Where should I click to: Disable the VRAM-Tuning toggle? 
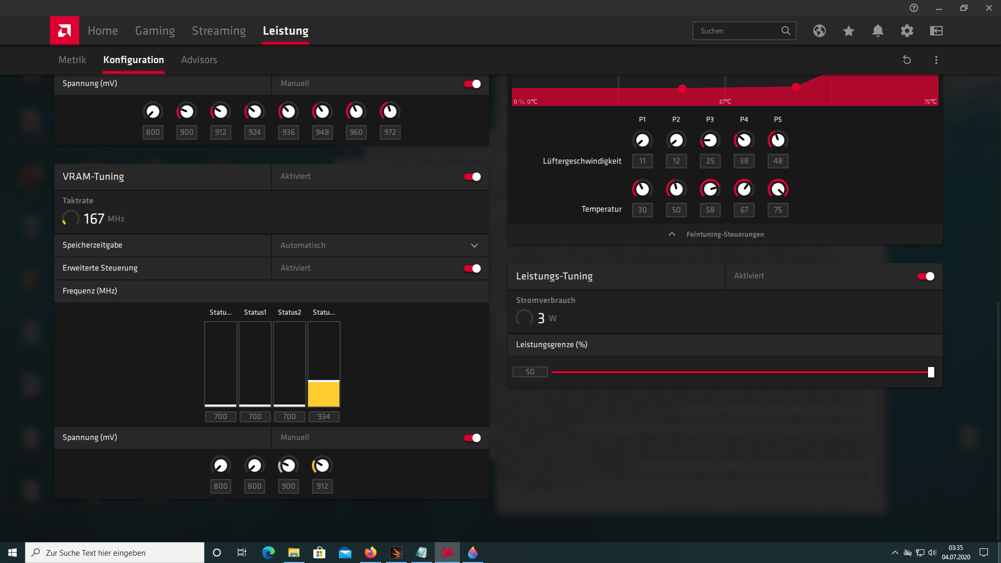(472, 177)
